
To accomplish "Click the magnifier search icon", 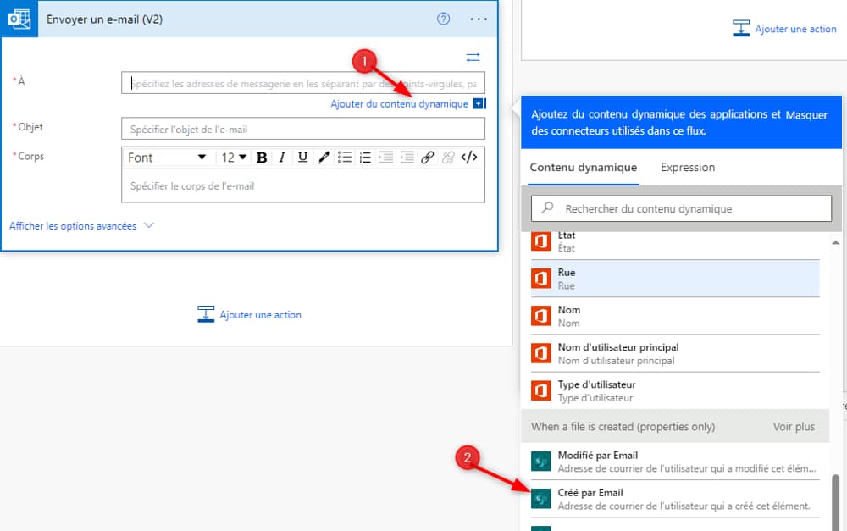I will pos(547,207).
